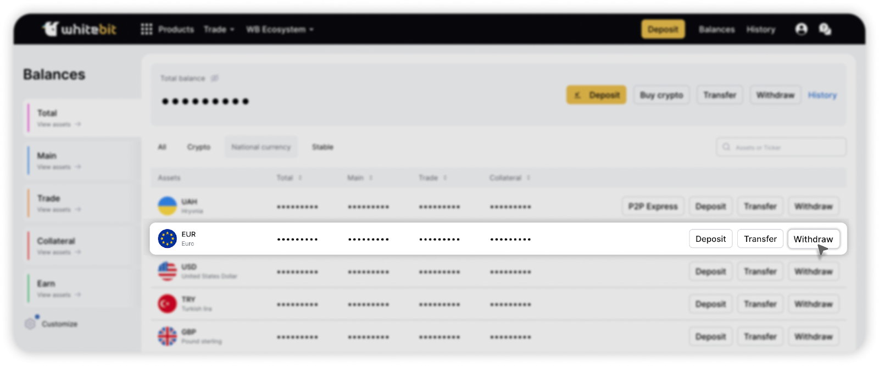Expand the Trade dropdown menu
This screenshot has width=879, height=366.
(x=219, y=29)
